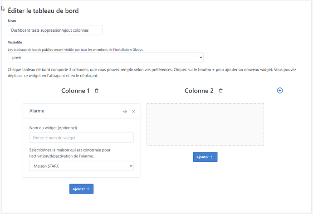Expand the Maison STARK house selector

click(x=82, y=166)
